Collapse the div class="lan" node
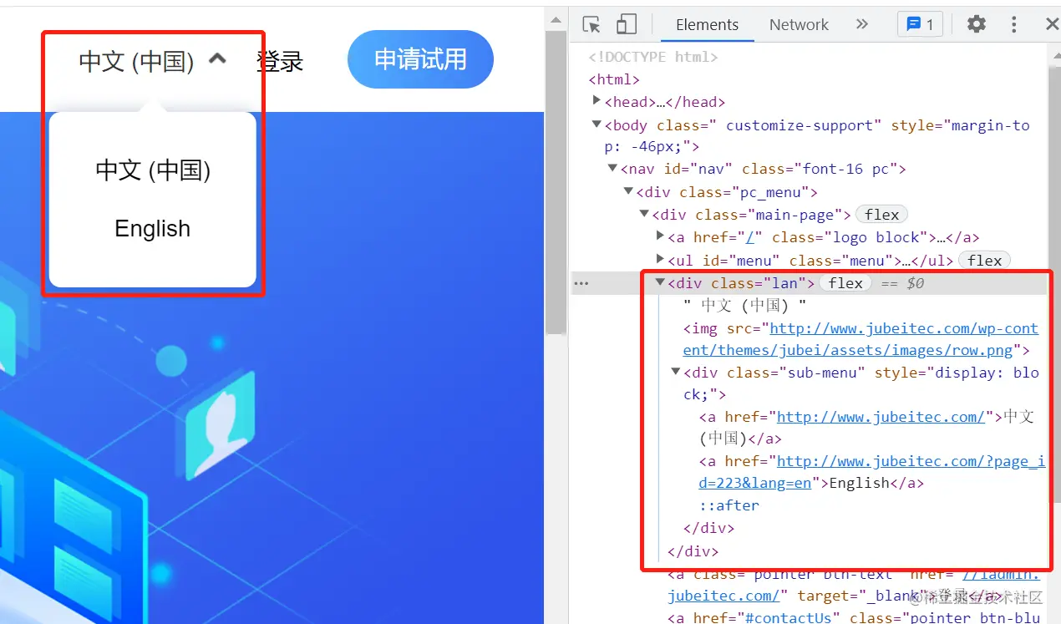 coord(660,282)
